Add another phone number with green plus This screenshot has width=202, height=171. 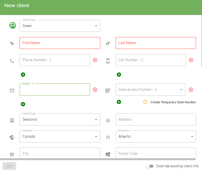coord(23,75)
